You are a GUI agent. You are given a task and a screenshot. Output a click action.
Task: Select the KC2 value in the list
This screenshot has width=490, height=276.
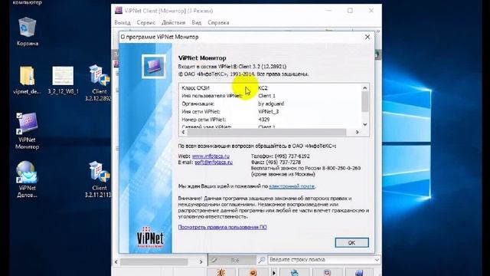263,88
